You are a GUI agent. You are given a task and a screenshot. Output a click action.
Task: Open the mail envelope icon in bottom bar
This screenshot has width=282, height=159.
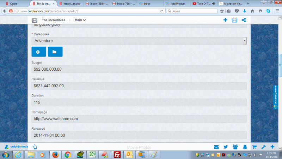[x=216, y=147]
